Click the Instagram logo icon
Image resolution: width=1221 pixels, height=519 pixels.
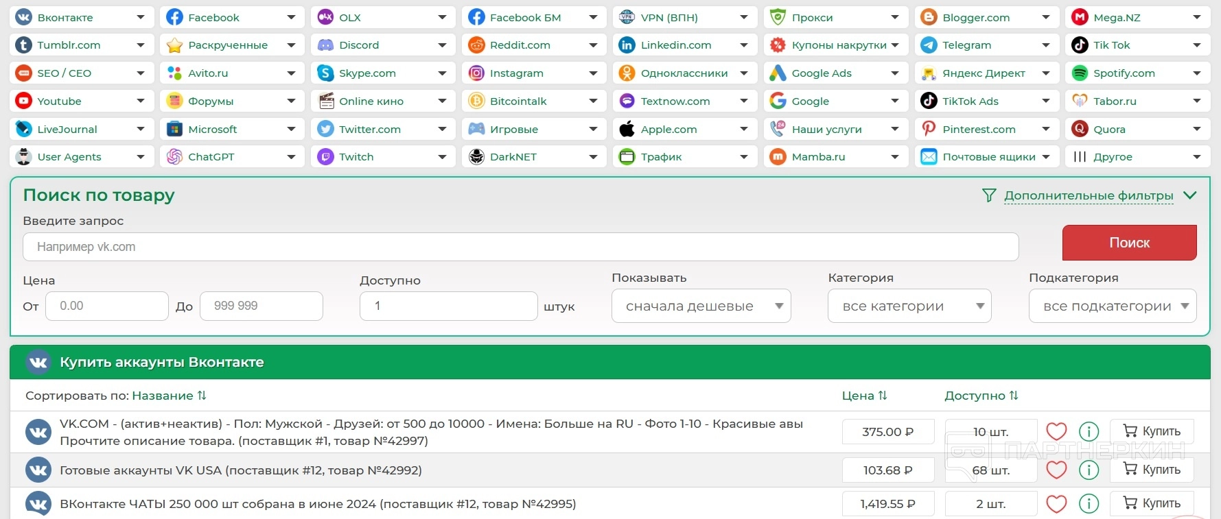pyautogui.click(x=476, y=73)
